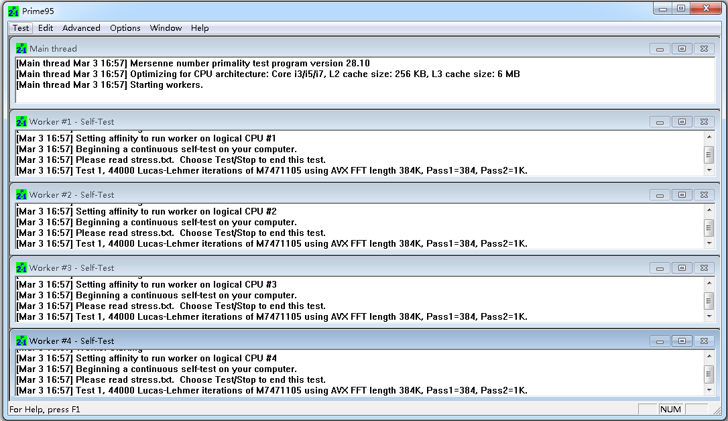Screen dimensions: 728x421
Task: Open the Edit menu
Action: coord(46,28)
